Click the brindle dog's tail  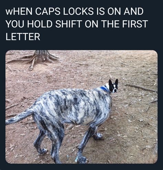click(19, 116)
